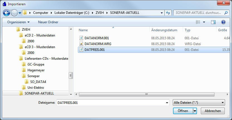232x120 pixels.
Task: Expand the file type filter dropdown
Action: pyautogui.click(x=199, y=103)
